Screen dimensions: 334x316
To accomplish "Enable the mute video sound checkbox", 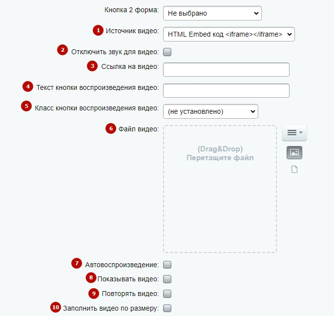I will (167, 52).
